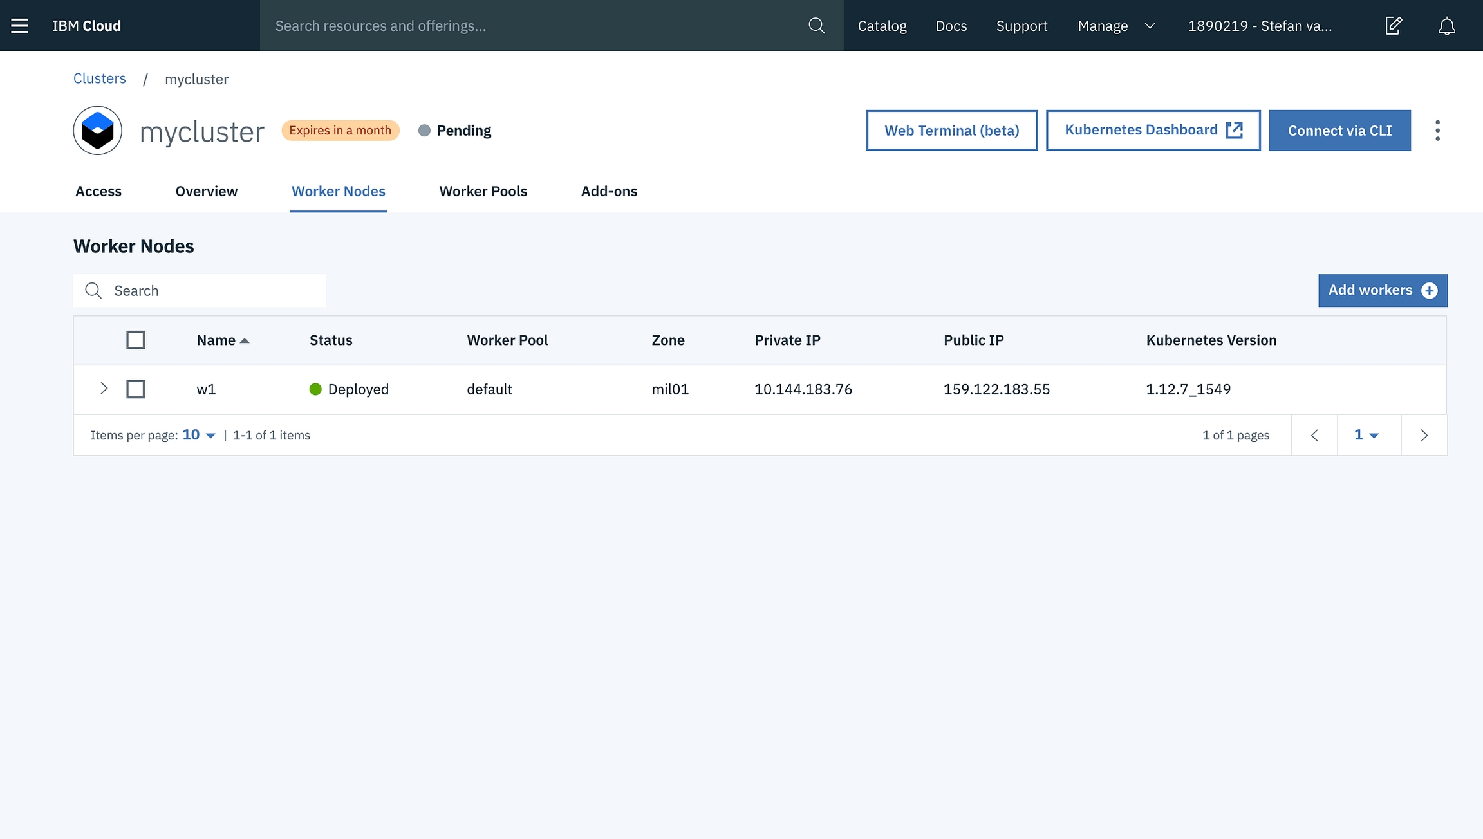Click public IP 159.122.183.55
The height and width of the screenshot is (839, 1483).
[x=996, y=389]
